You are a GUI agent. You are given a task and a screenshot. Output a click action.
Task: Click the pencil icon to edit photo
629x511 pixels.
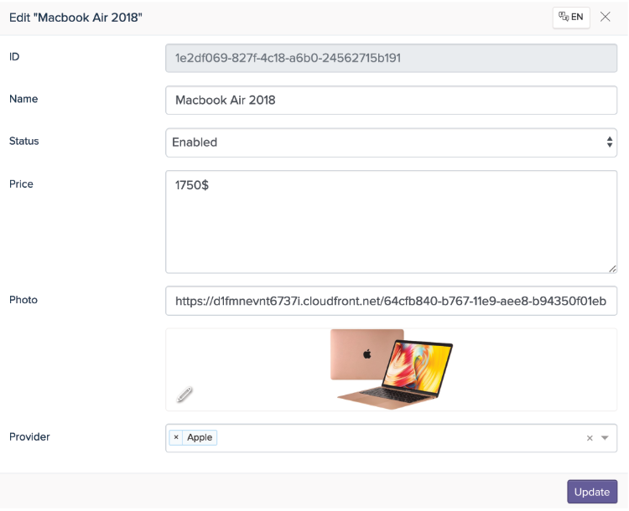pos(185,395)
